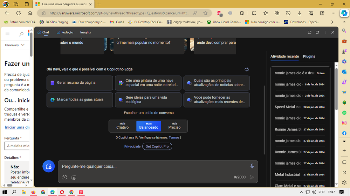Click Gere ideias para uma vida ecológica
Screen dimensions: 350x196
148,99
